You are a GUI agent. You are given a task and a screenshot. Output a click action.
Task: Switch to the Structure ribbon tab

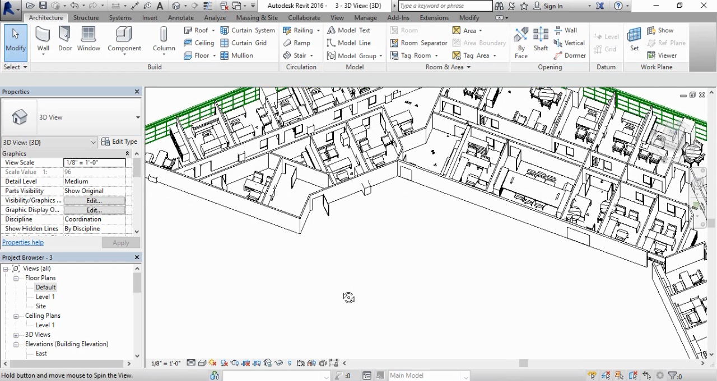86,18
